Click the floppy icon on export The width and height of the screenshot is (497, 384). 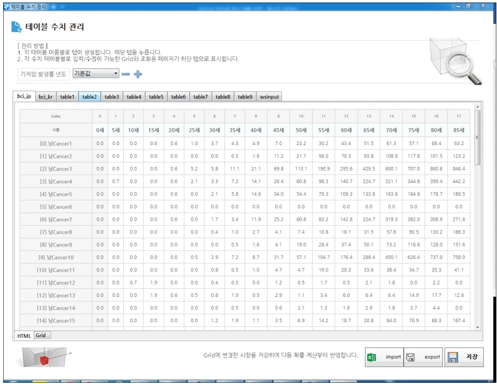(411, 357)
